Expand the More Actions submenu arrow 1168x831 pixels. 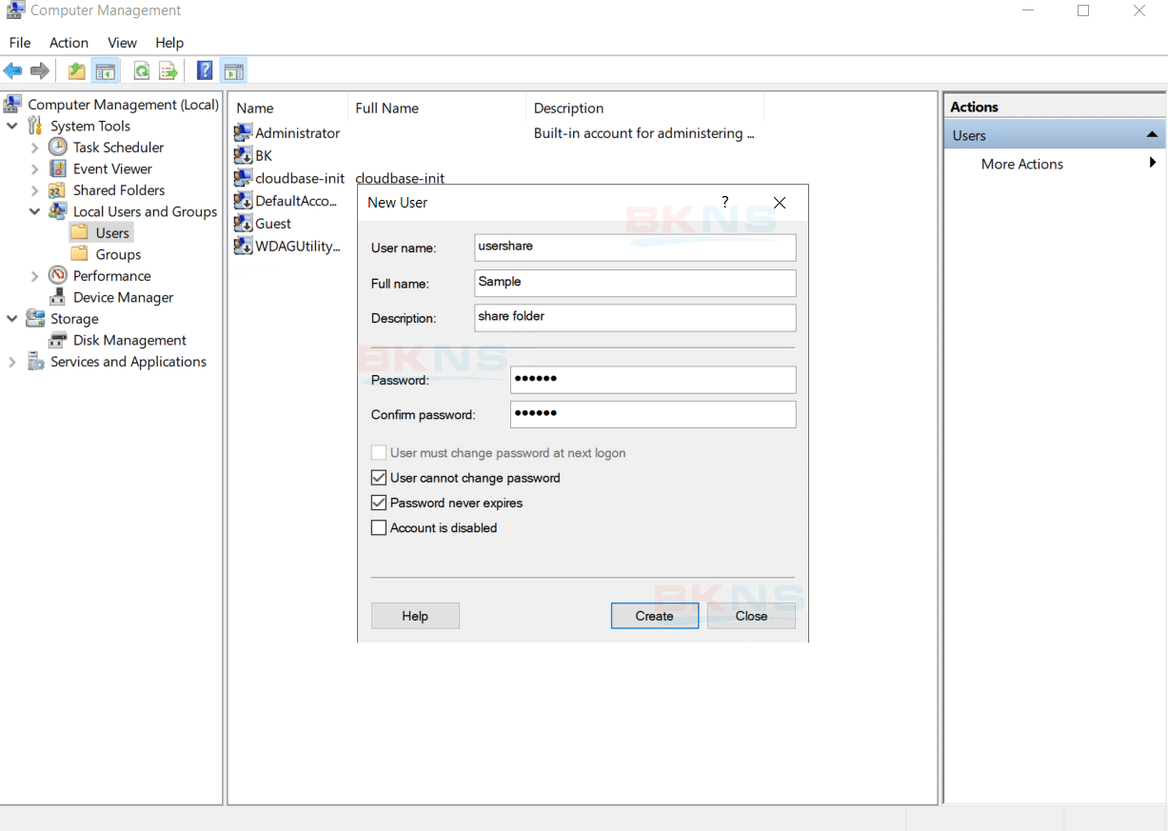(x=1152, y=164)
